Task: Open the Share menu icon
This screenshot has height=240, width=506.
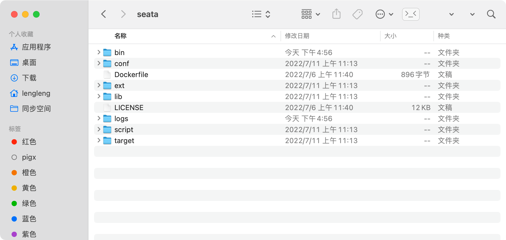Action: point(336,14)
